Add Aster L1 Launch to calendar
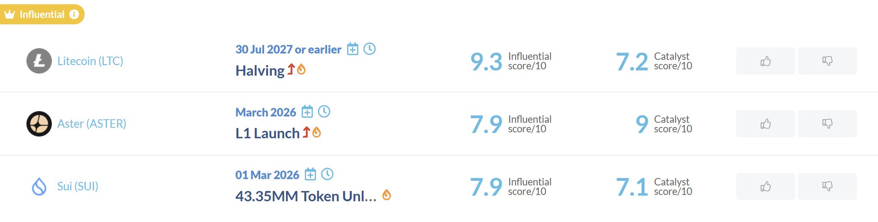Screen dimensions: 878x222 (307, 112)
